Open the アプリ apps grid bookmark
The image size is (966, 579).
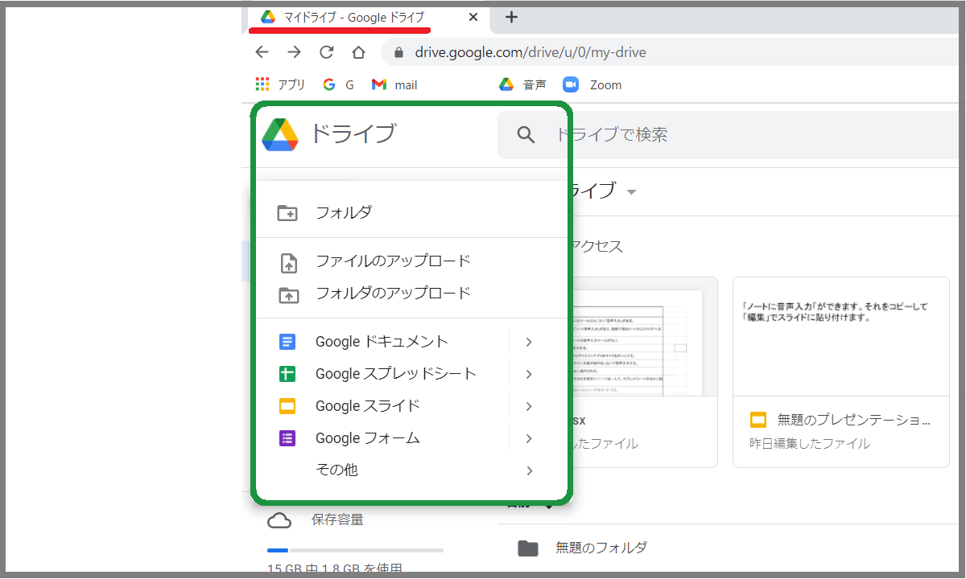(280, 84)
